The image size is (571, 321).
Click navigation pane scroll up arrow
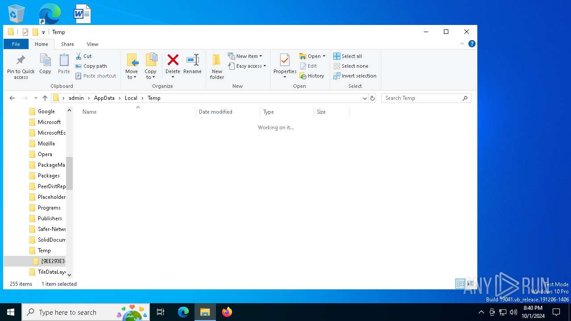click(x=69, y=111)
